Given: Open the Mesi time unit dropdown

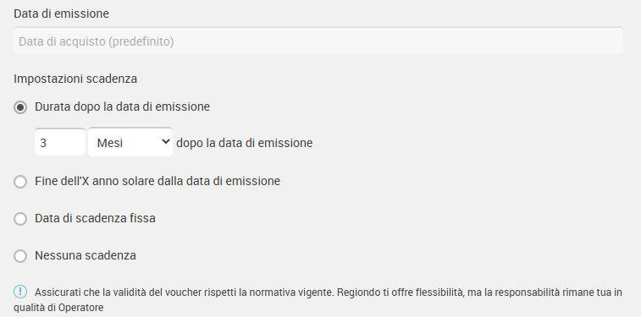Looking at the screenshot, I should tap(130, 142).
